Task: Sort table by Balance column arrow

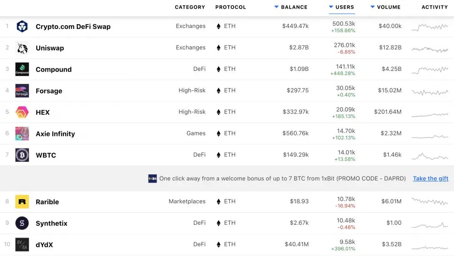Action: [x=276, y=7]
